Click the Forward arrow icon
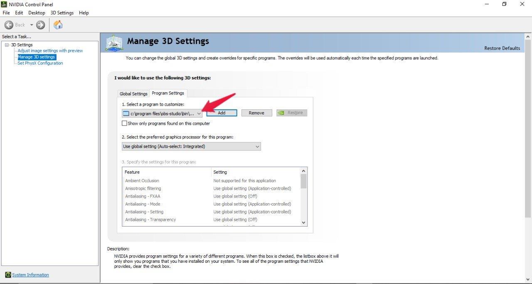The image size is (532, 284). (x=40, y=25)
